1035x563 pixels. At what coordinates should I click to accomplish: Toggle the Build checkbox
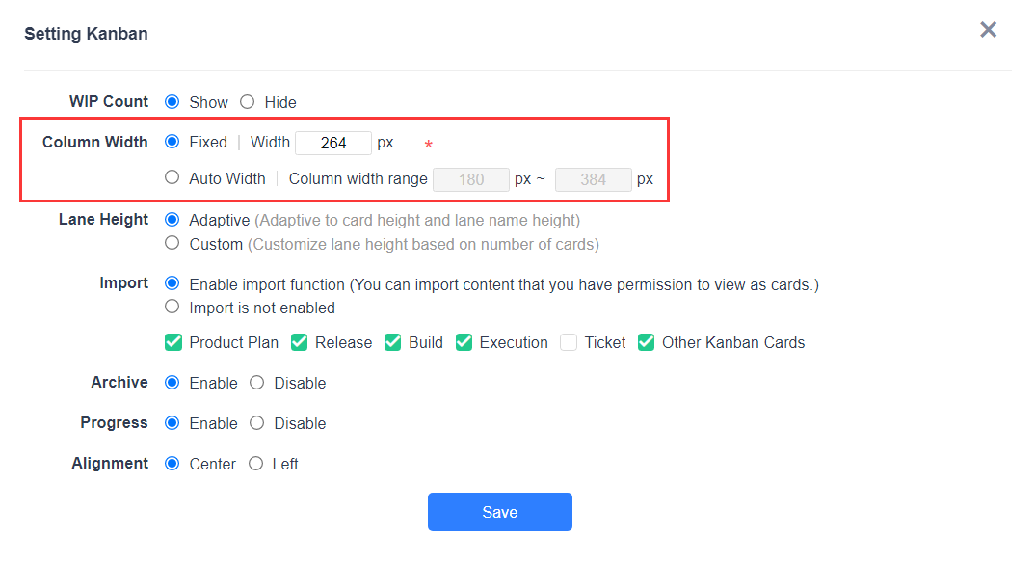[393, 342]
